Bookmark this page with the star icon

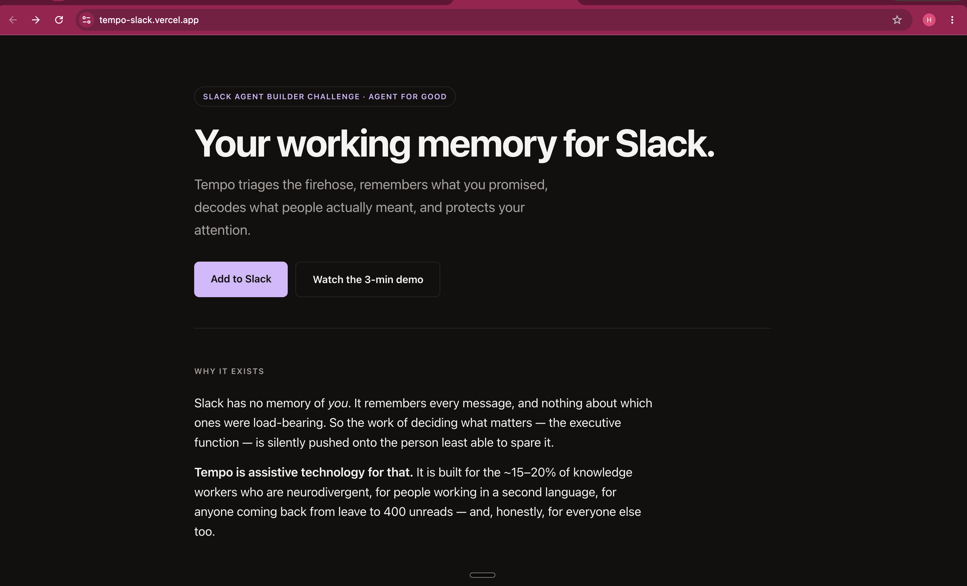pos(897,20)
